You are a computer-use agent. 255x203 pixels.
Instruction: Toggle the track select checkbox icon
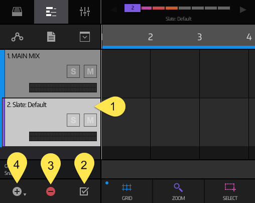coord(84,191)
